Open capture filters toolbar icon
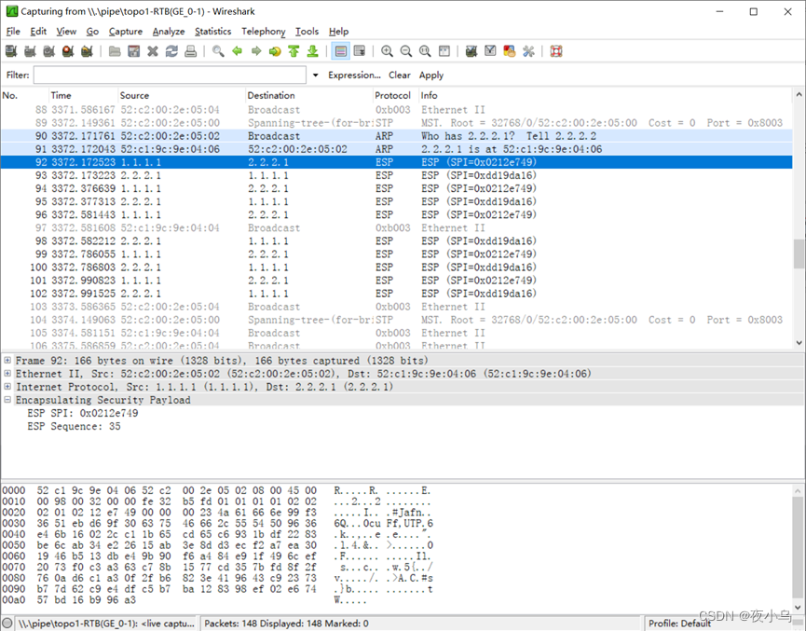806x631 pixels. tap(471, 51)
